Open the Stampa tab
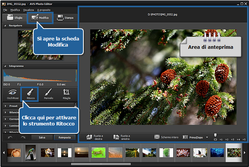 click(x=66, y=18)
